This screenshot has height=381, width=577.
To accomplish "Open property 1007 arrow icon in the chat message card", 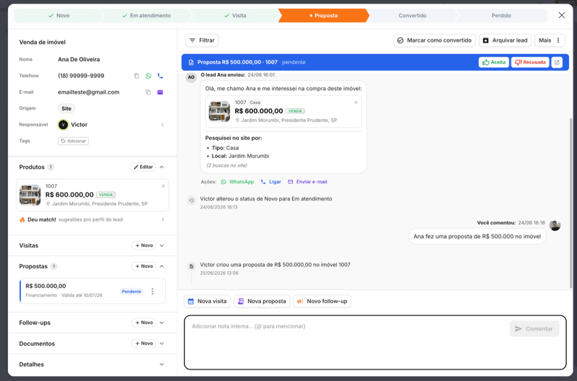I will 356,102.
